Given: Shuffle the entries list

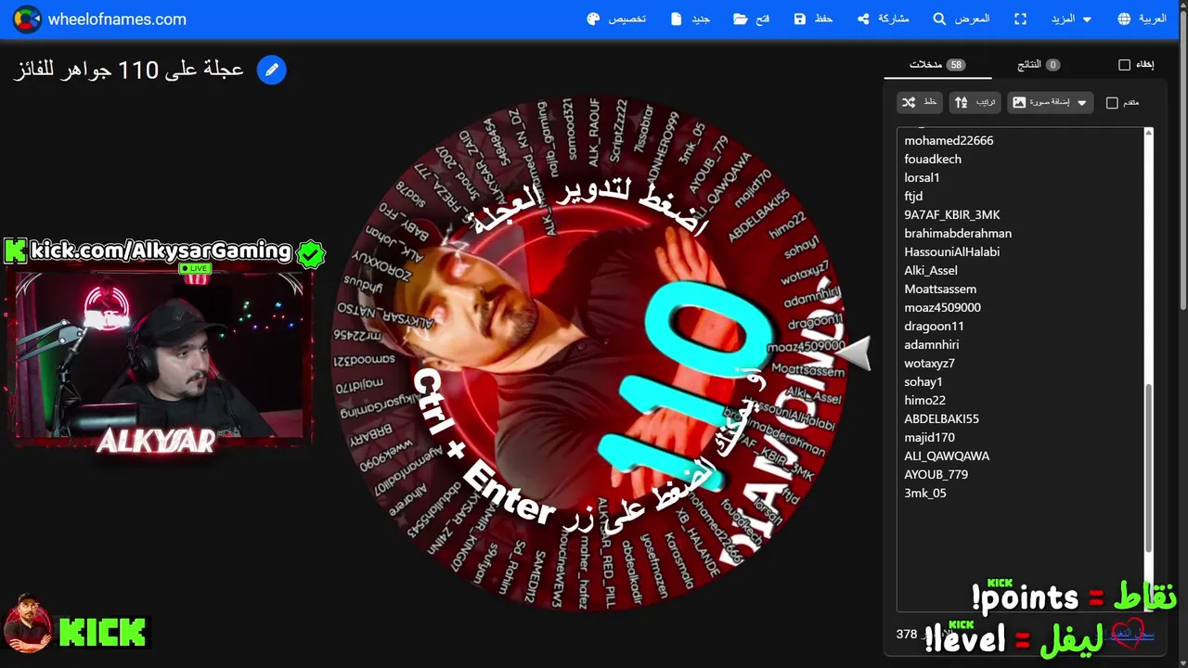Looking at the screenshot, I should pyautogui.click(x=920, y=102).
